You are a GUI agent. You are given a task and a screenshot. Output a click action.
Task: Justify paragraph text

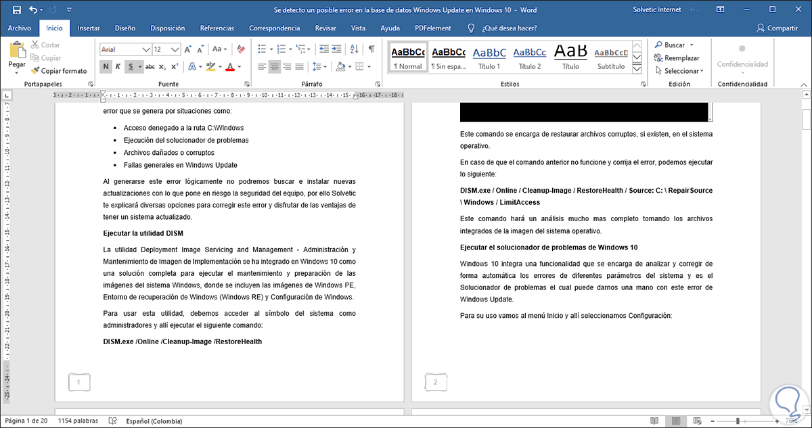[x=299, y=66]
